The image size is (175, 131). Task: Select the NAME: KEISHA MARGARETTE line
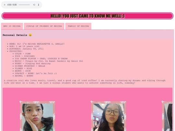point(37,44)
